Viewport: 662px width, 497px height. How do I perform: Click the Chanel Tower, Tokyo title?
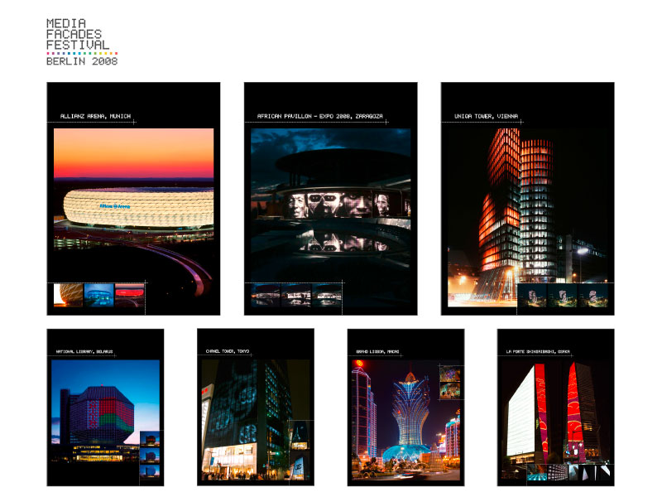228,351
